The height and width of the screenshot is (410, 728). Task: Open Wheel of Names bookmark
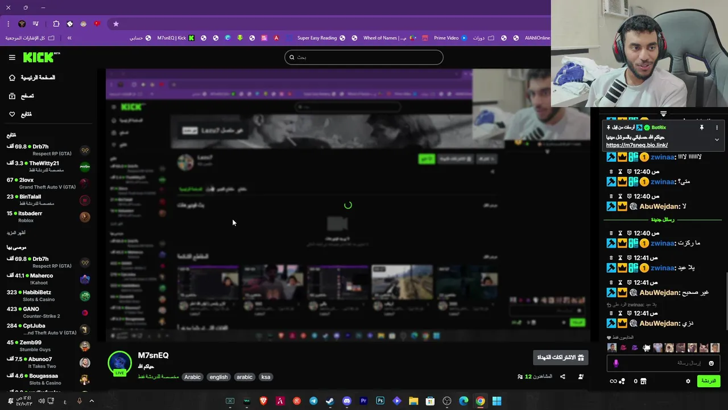[x=388, y=38]
